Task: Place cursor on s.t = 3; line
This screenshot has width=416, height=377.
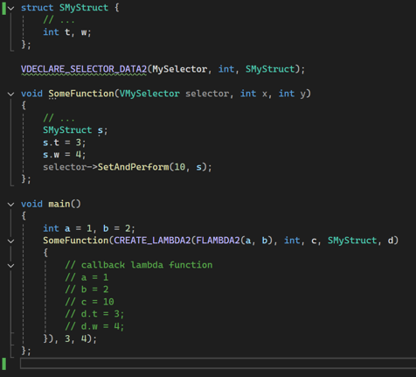Action: pos(65,143)
